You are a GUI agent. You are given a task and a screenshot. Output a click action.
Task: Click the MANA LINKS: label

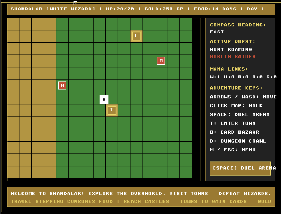click(229, 69)
